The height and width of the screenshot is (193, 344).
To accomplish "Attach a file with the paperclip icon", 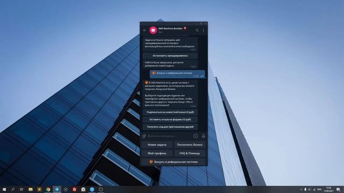I will tap(144, 136).
